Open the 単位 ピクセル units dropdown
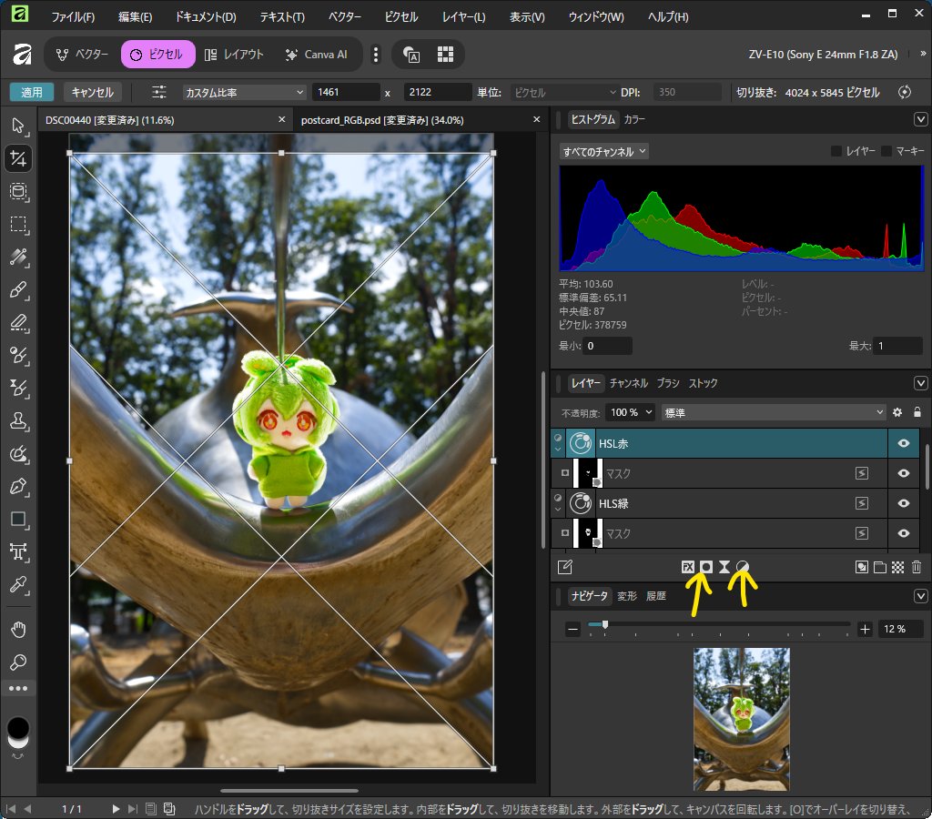This screenshot has height=819, width=932. tap(564, 92)
